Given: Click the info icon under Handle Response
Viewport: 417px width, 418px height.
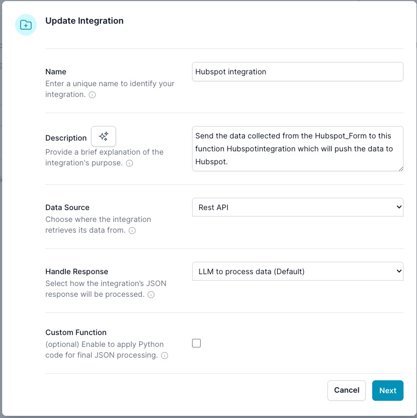Looking at the screenshot, I should [x=151, y=295].
